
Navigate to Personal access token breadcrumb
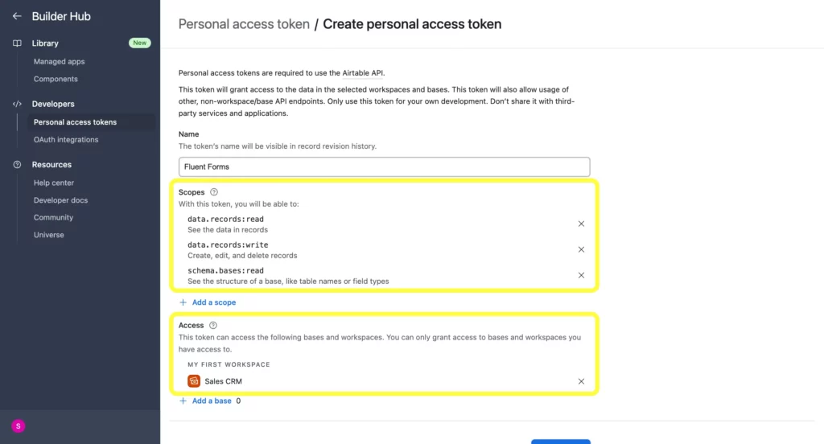click(x=244, y=24)
